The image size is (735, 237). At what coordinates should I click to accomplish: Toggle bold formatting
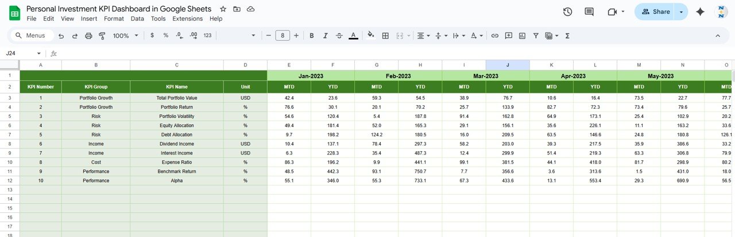[x=312, y=35]
